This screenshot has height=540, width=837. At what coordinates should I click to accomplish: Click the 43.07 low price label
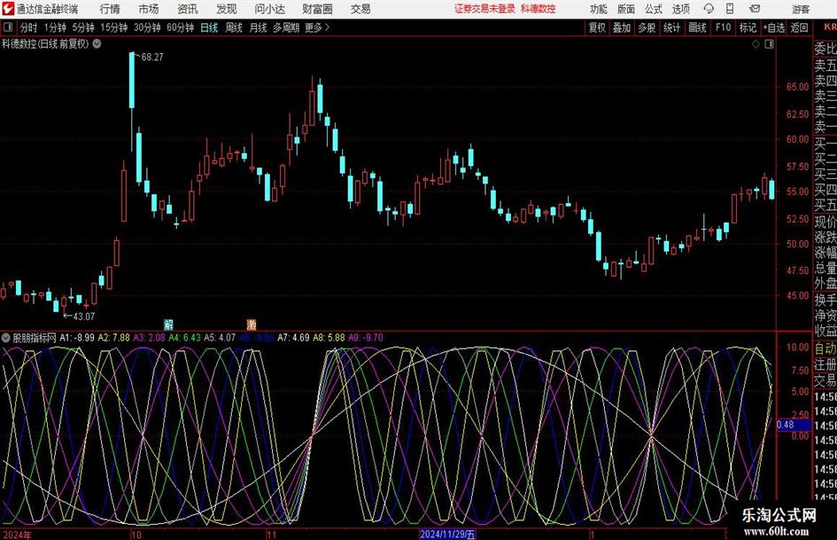point(84,317)
